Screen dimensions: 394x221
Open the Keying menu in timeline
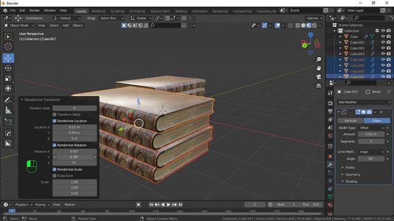pos(42,204)
